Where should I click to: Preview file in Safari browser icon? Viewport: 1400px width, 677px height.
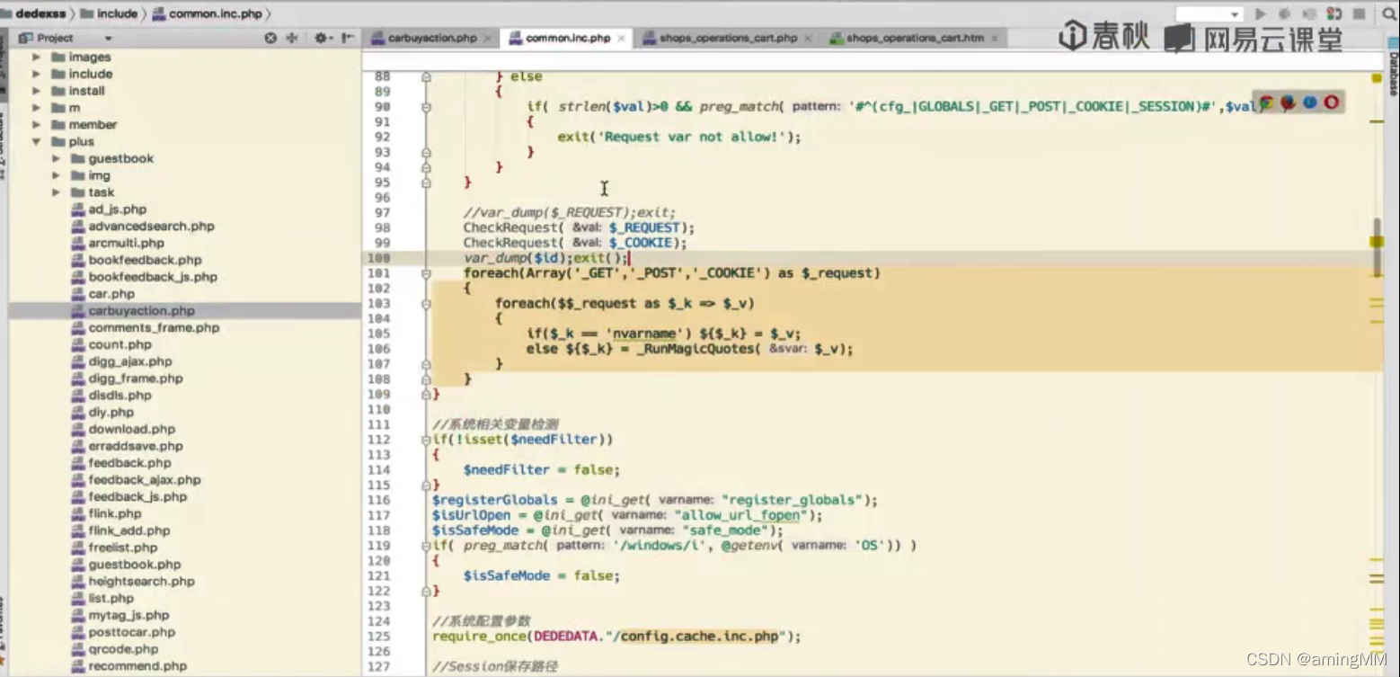(1310, 102)
